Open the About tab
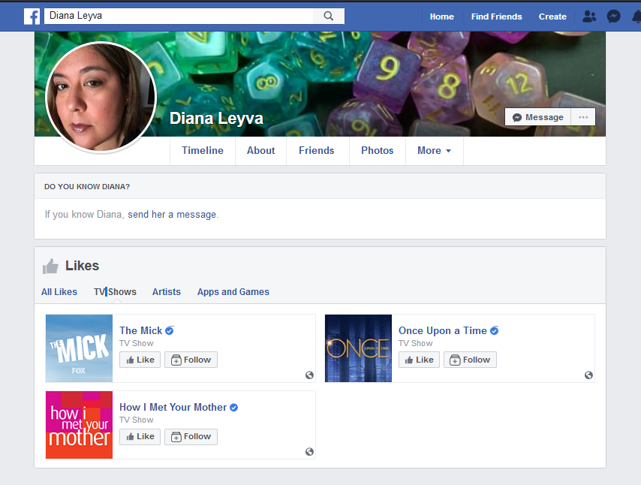Viewport: 641px width, 485px height. [x=260, y=150]
